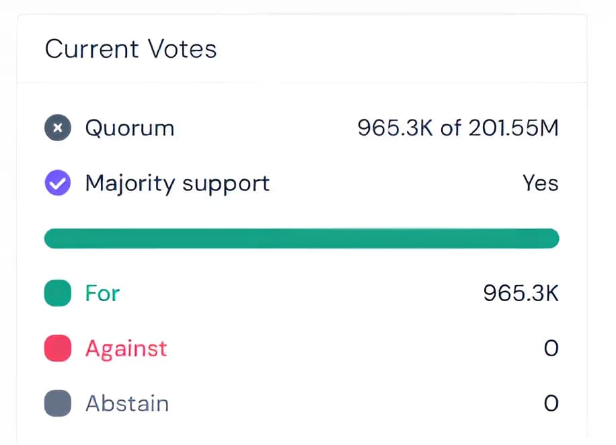Click the gray Abstain color square

click(x=58, y=404)
